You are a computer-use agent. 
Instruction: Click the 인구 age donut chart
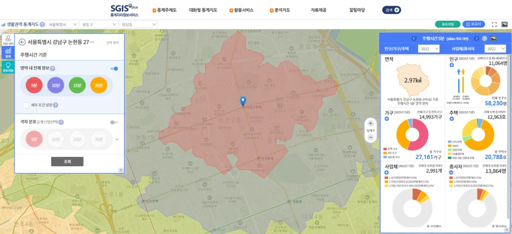[x=485, y=80]
